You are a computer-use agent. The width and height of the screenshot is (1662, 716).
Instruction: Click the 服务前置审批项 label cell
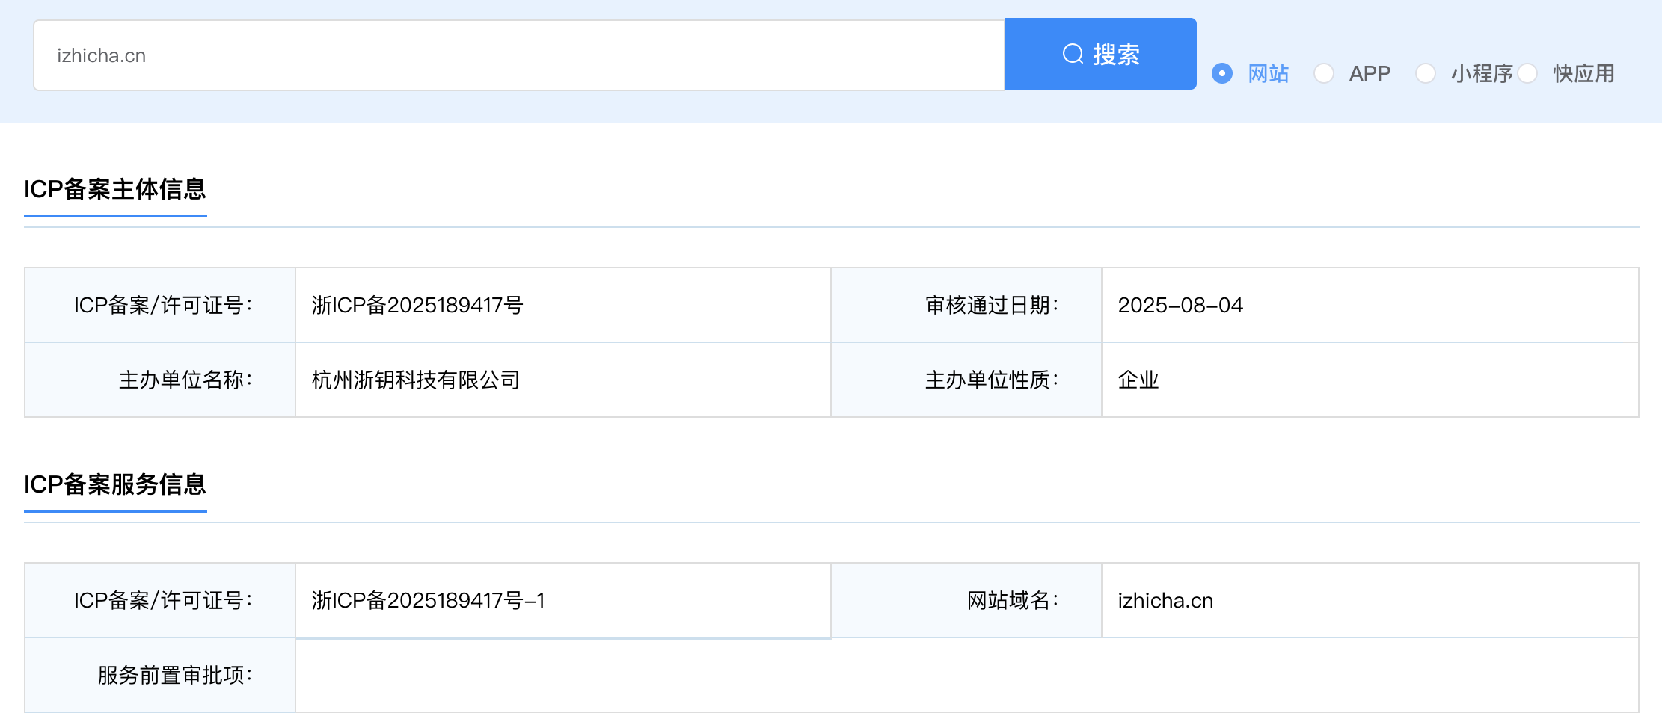click(160, 675)
